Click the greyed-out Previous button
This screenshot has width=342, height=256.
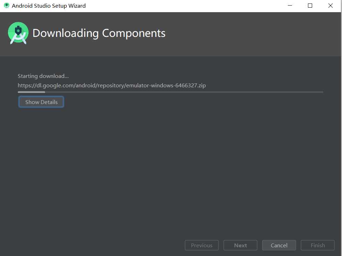click(x=201, y=245)
